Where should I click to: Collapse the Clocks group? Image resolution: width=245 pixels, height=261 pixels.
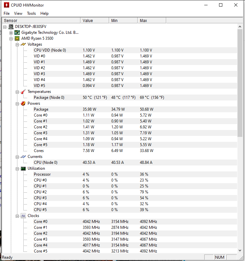pos(17,216)
